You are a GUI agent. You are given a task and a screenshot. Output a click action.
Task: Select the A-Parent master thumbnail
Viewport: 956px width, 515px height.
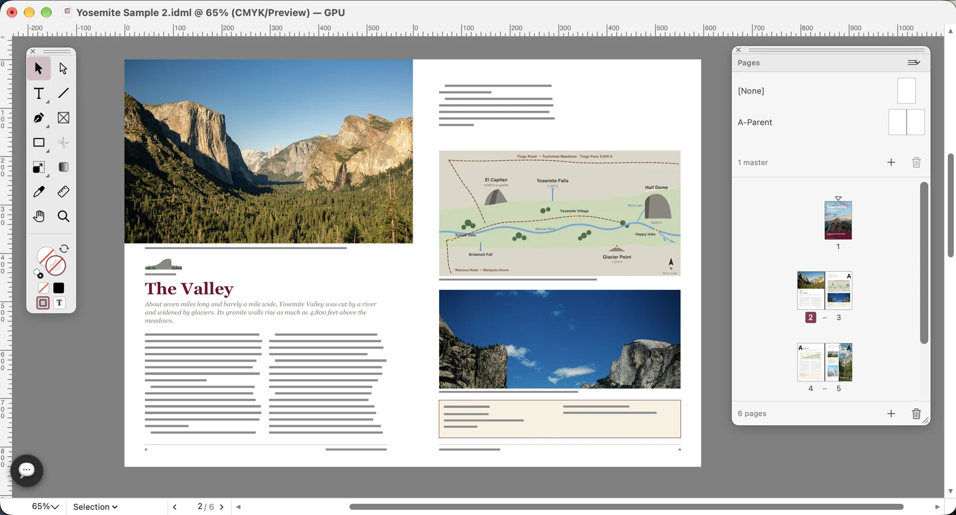coord(907,122)
